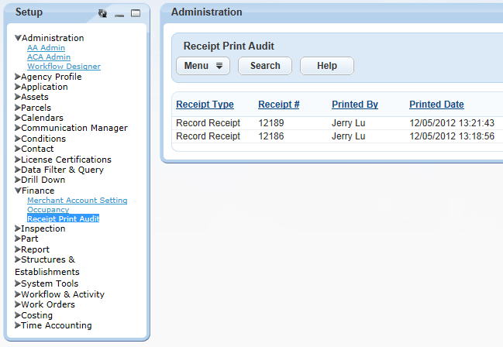The image size is (503, 347).
Task: Collapse the Administration tree node
Action: pyautogui.click(x=18, y=38)
